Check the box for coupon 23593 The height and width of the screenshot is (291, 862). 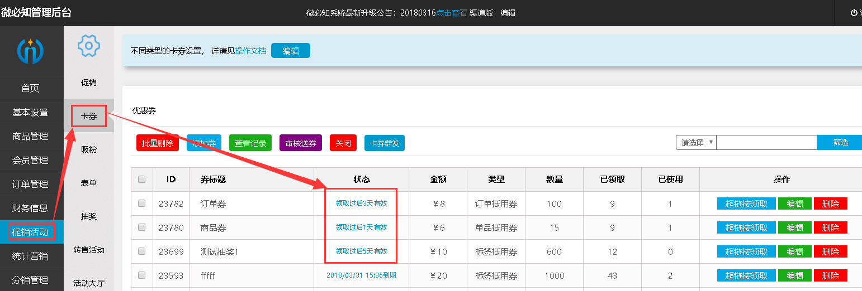tap(141, 275)
